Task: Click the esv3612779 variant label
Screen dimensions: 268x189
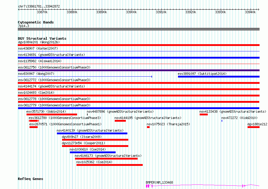Action: pos(54,105)
